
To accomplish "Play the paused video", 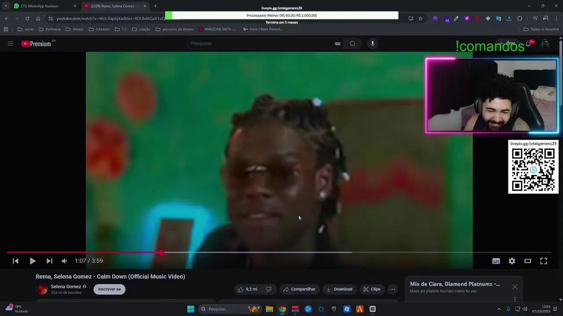I will [x=33, y=261].
